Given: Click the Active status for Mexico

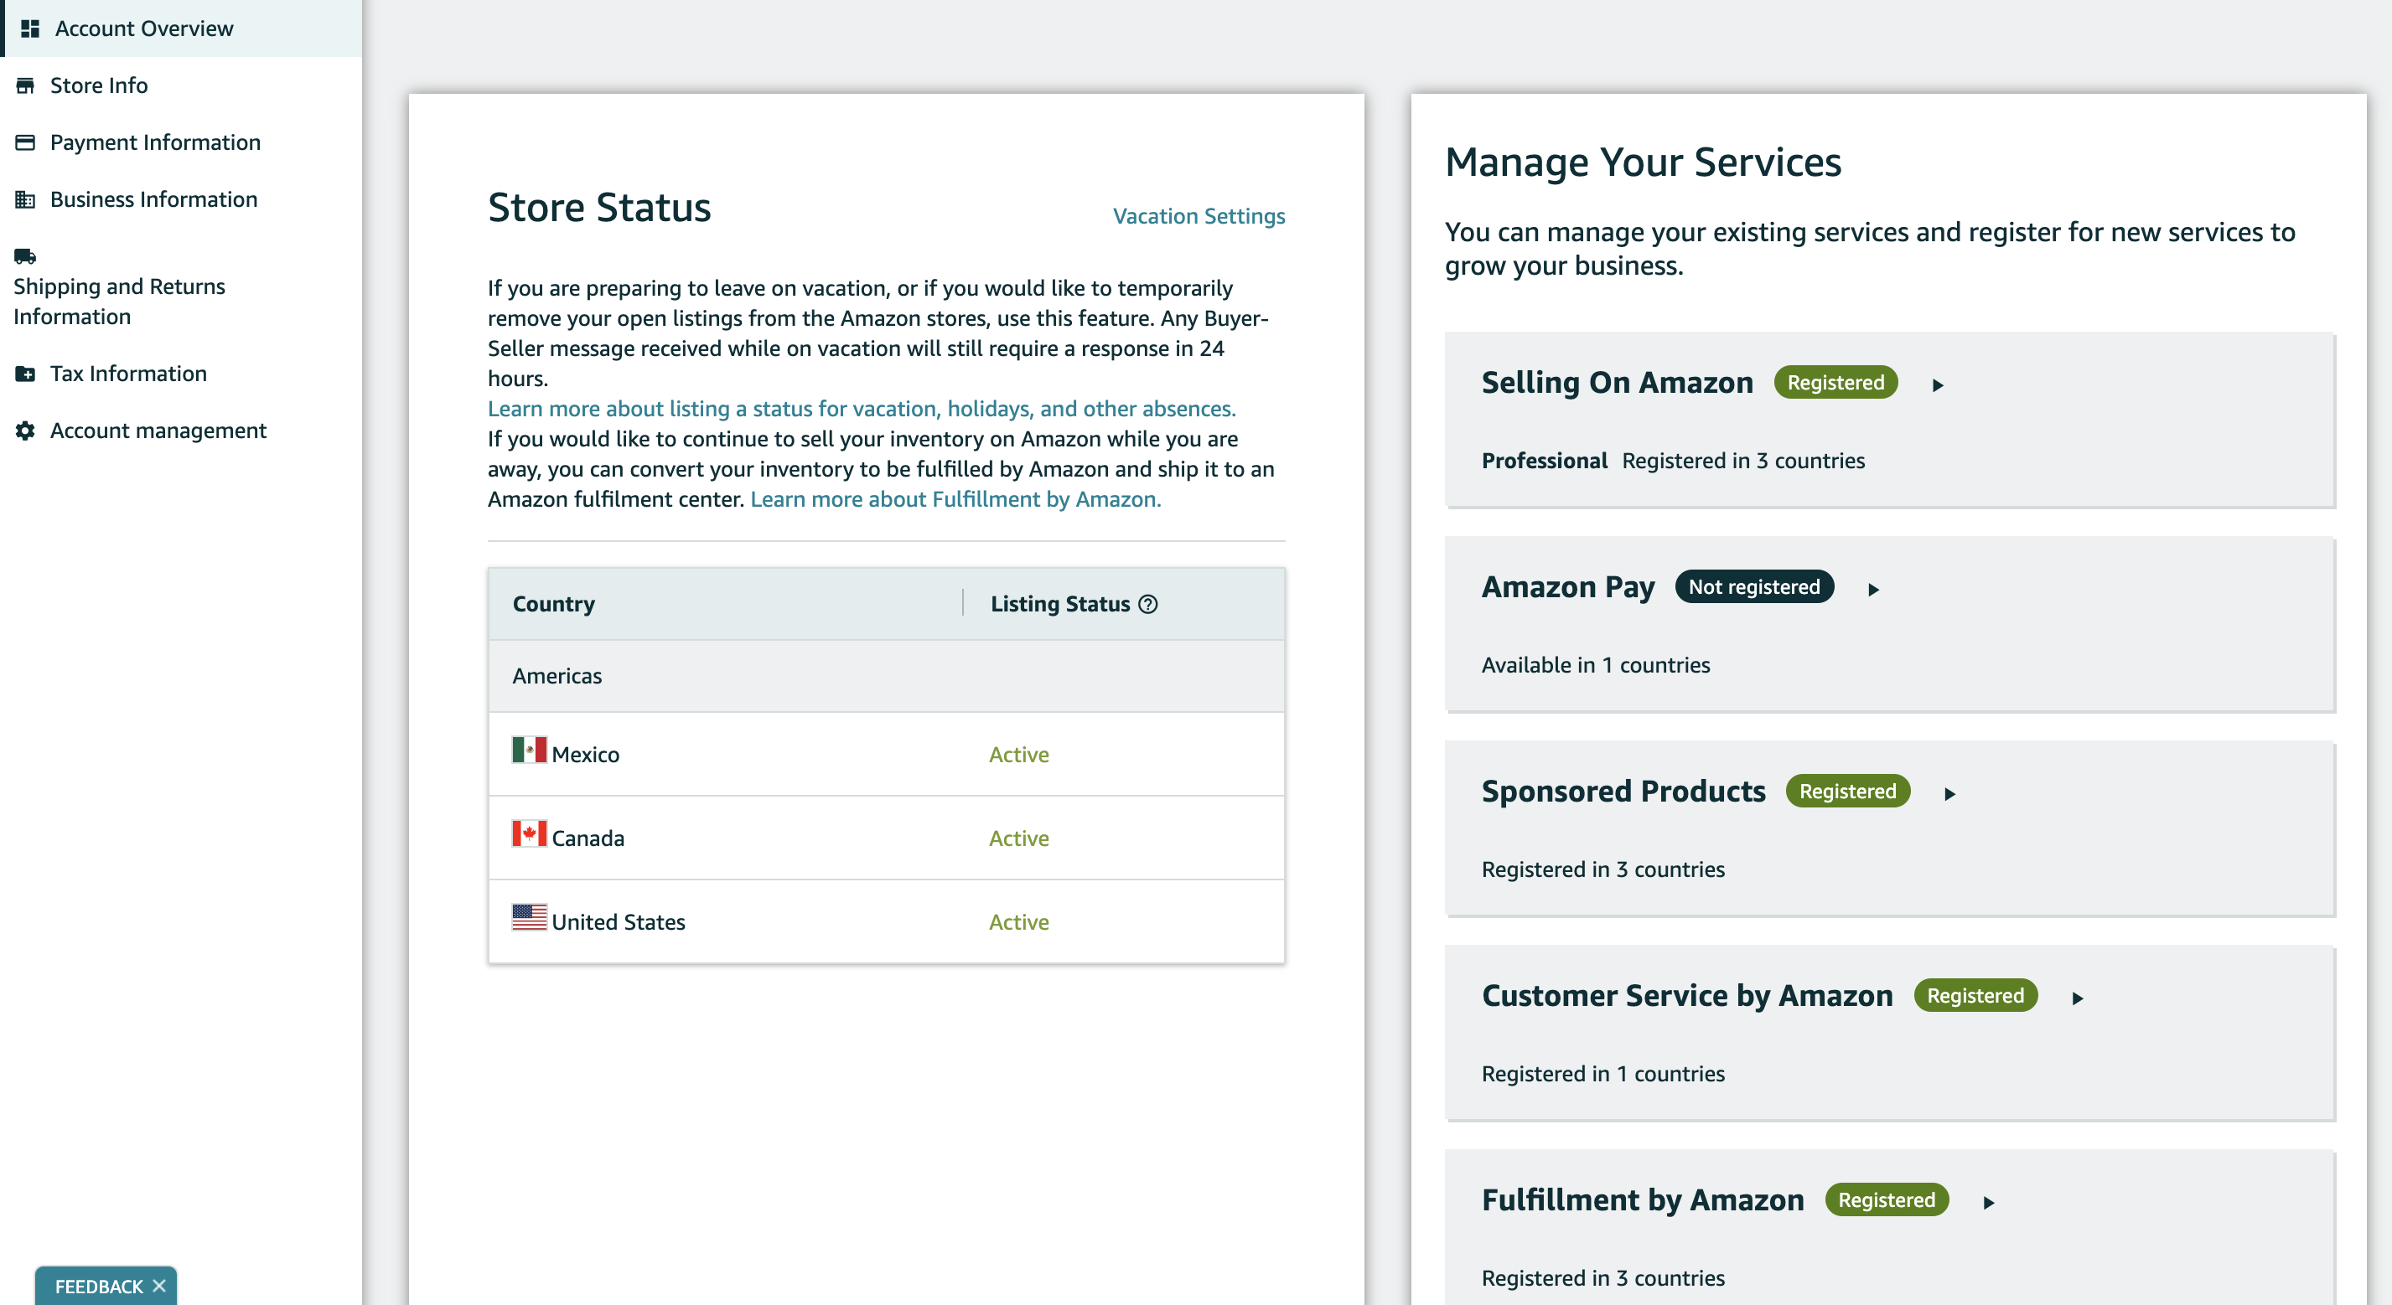Looking at the screenshot, I should [1018, 755].
